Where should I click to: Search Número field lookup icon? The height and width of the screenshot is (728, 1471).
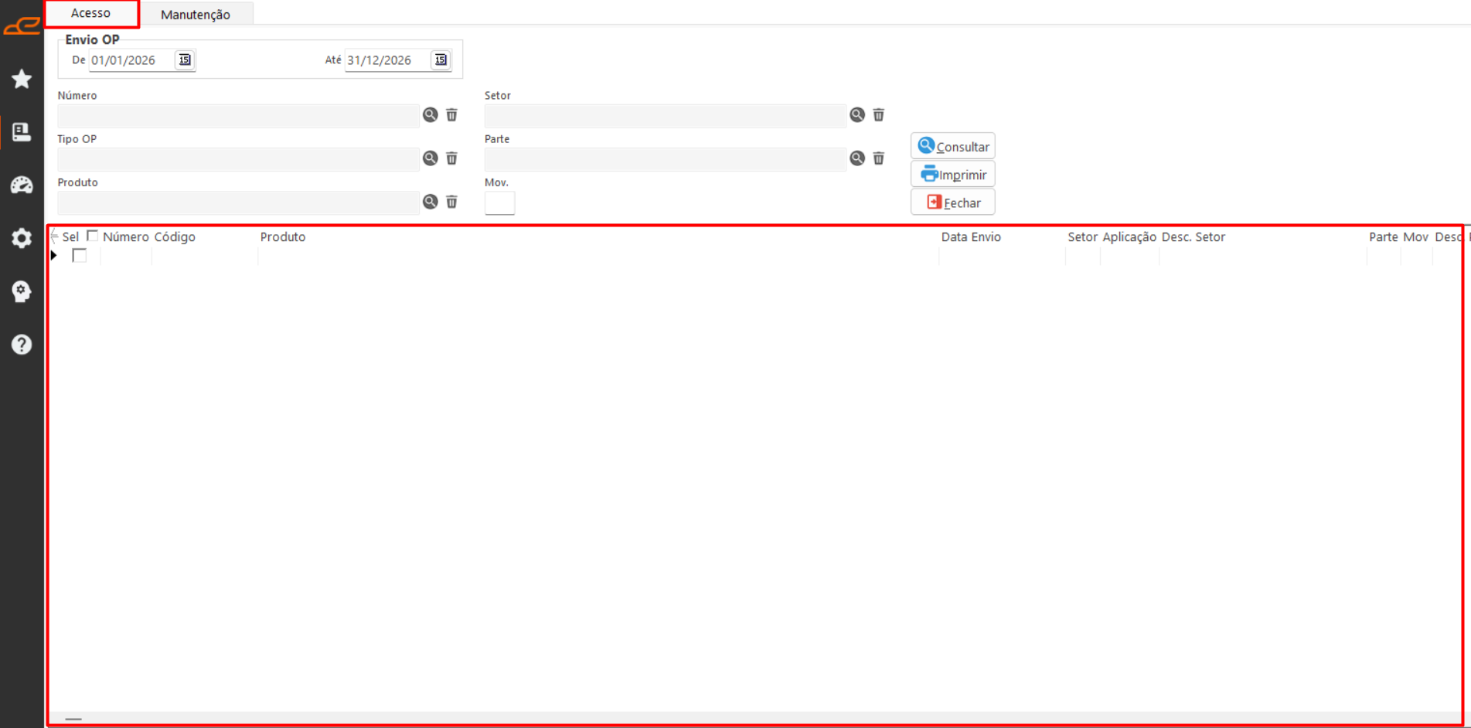click(x=431, y=115)
